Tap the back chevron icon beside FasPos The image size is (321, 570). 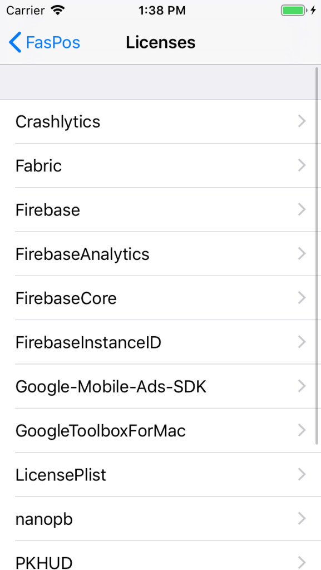point(15,42)
